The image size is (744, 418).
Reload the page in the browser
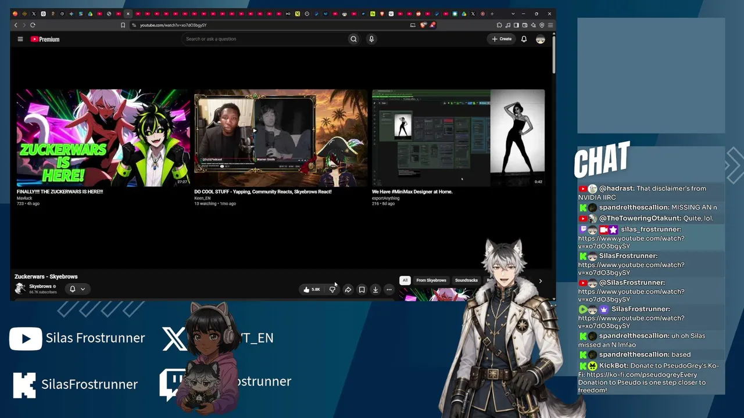[x=33, y=25]
